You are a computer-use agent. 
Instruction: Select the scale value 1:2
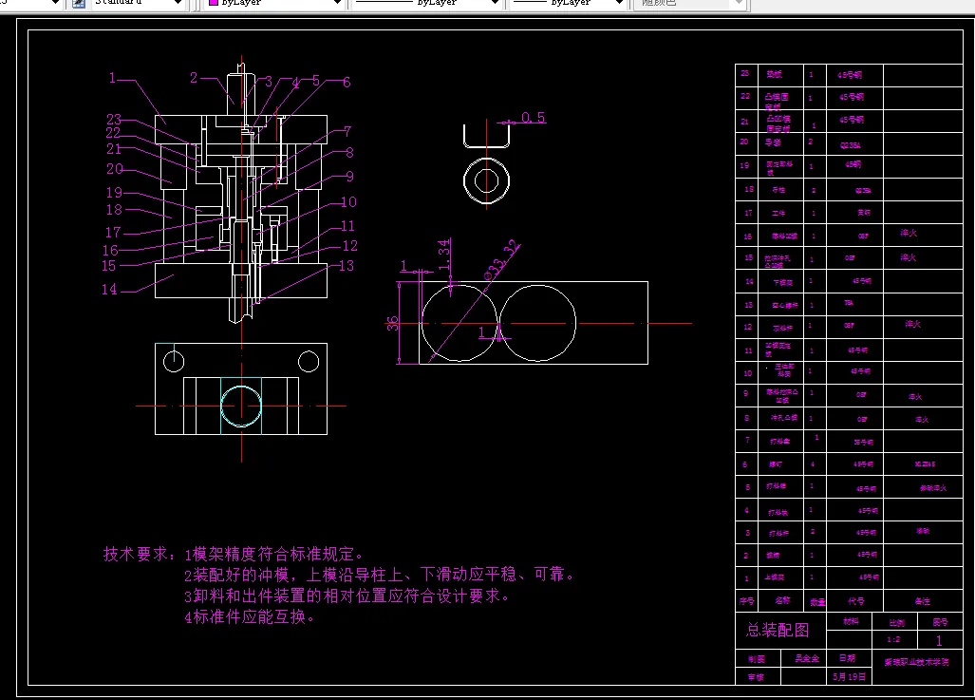[893, 639]
